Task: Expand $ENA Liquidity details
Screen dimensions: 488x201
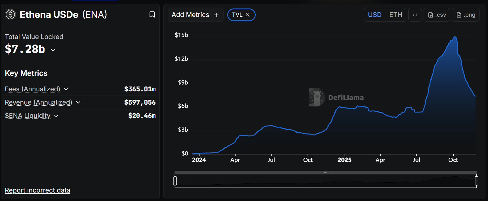Action: coord(56,116)
